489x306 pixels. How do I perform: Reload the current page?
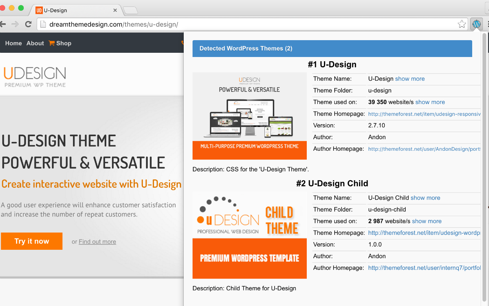(x=28, y=24)
